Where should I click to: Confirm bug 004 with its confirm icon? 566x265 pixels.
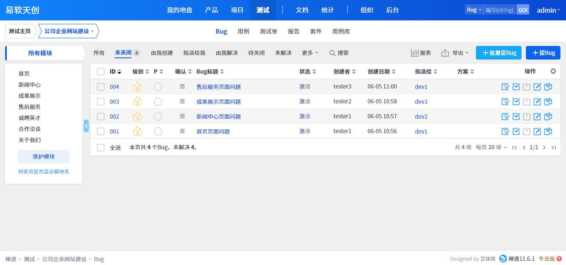tap(505, 87)
